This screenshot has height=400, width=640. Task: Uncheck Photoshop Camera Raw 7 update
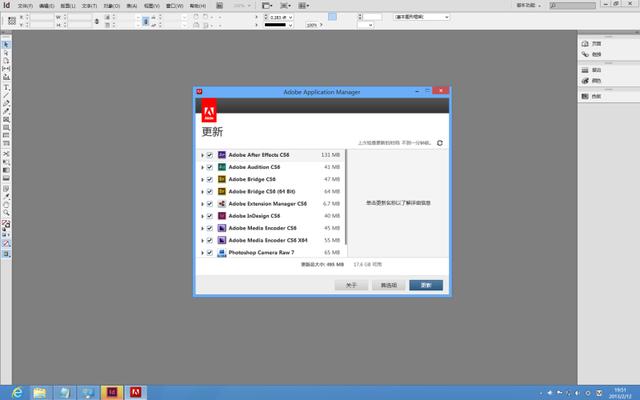(210, 253)
